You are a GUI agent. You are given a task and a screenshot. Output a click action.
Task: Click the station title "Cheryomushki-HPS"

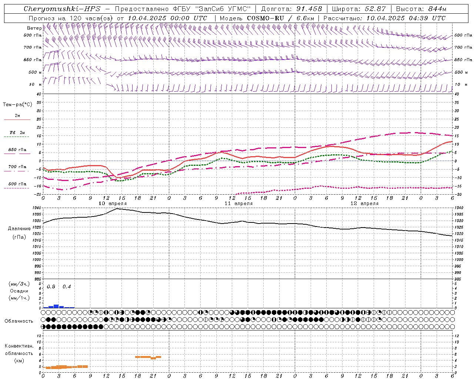(x=62, y=9)
